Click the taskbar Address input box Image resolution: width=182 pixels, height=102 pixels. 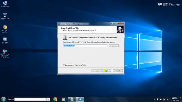point(29,99)
